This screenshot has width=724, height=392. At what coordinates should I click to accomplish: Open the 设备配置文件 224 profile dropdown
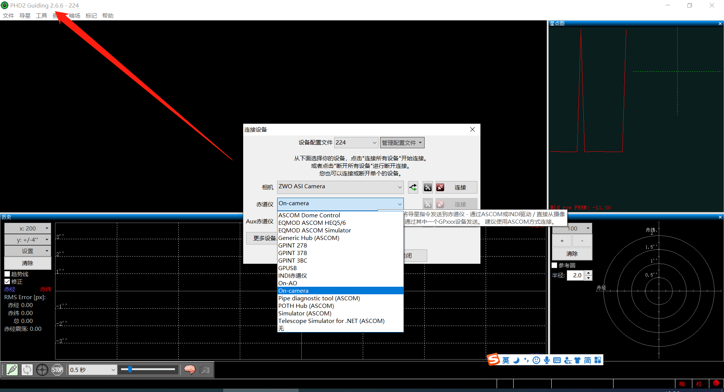coord(356,143)
